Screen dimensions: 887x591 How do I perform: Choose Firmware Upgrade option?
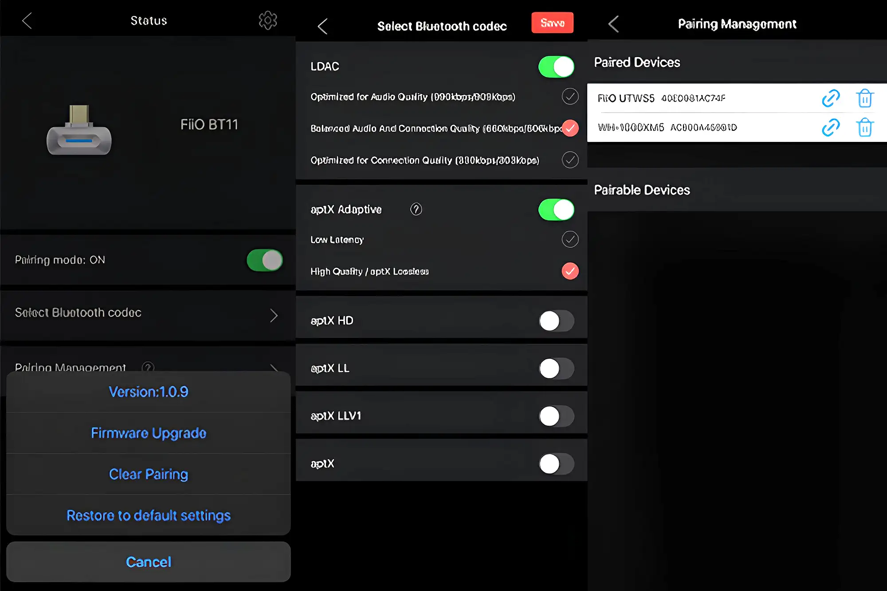click(149, 433)
